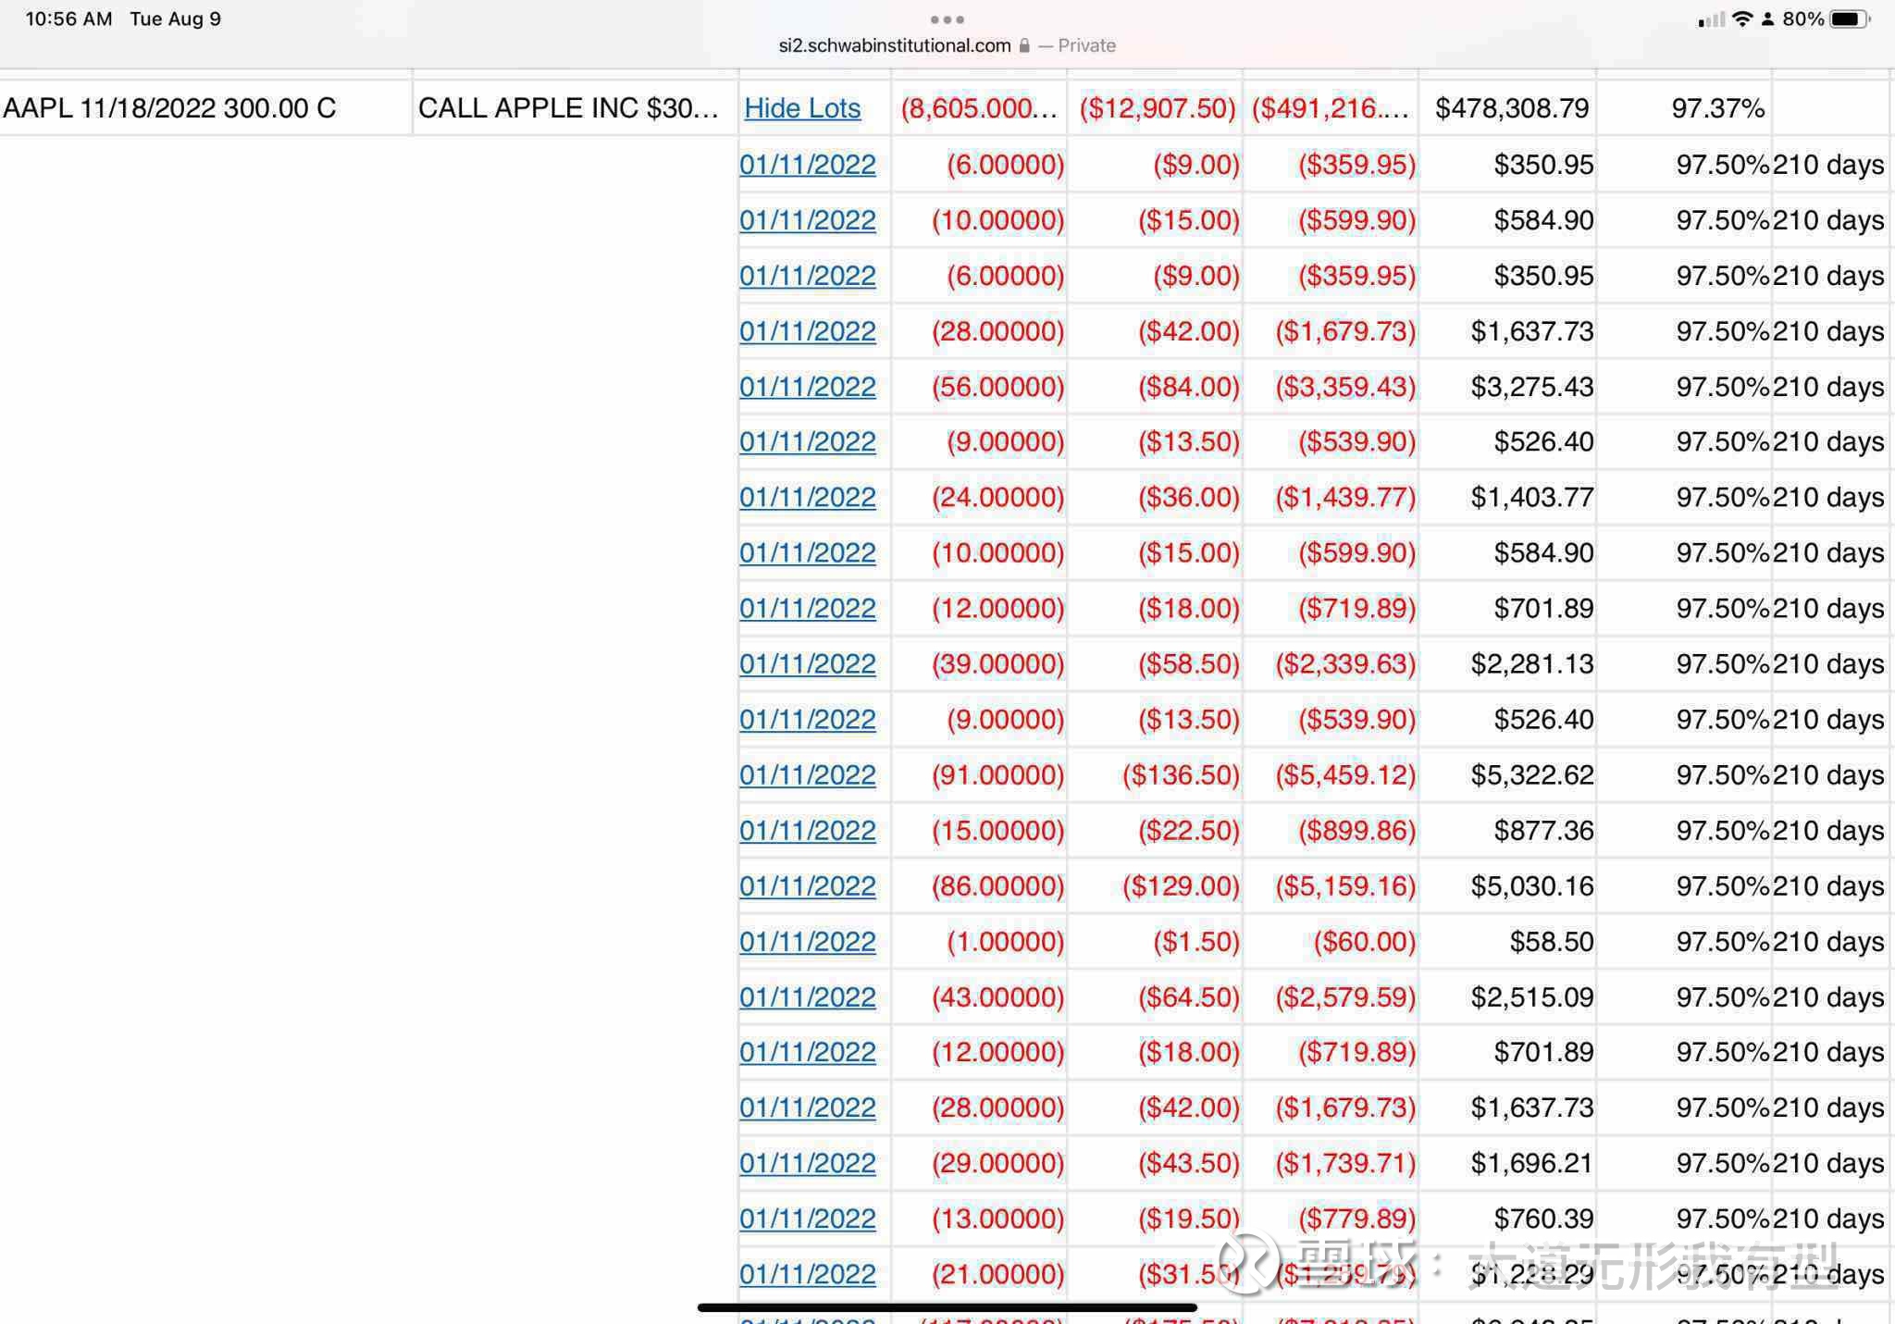
Task: Tap the battery indicator icon
Action: pos(1851,19)
